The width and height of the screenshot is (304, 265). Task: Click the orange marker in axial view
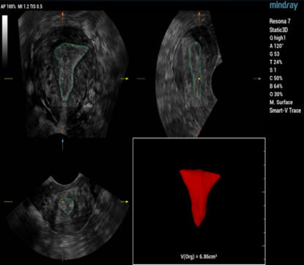62,202
